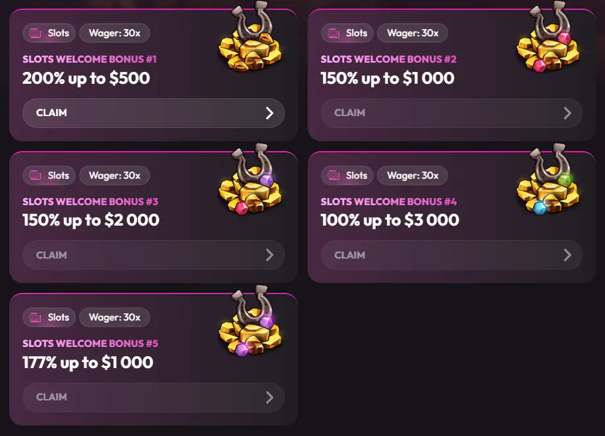Select the Wager: 30x tag on bonus #3
Image resolution: width=605 pixels, height=436 pixels.
(115, 175)
